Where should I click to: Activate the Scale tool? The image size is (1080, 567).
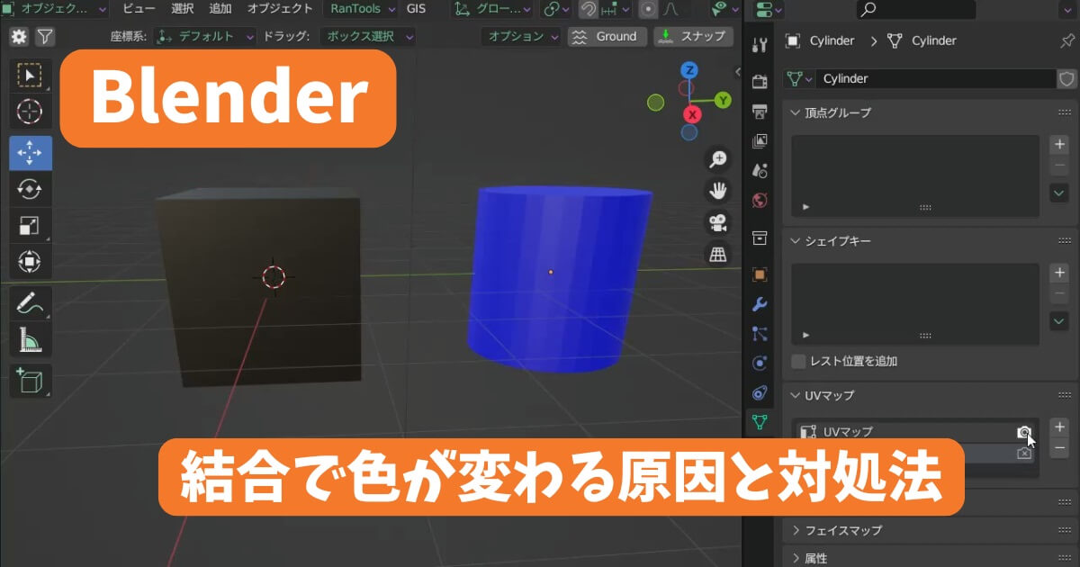click(x=31, y=227)
